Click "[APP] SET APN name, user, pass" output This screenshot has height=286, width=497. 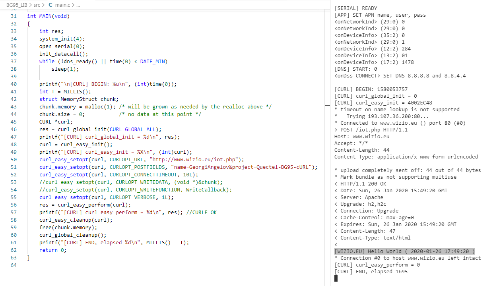(380, 15)
